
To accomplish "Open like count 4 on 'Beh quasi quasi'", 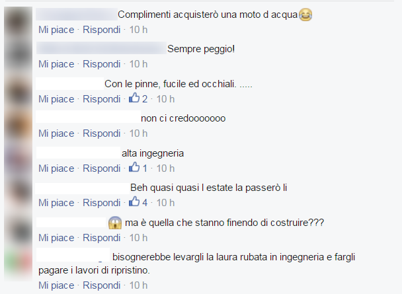I will point(145,203).
